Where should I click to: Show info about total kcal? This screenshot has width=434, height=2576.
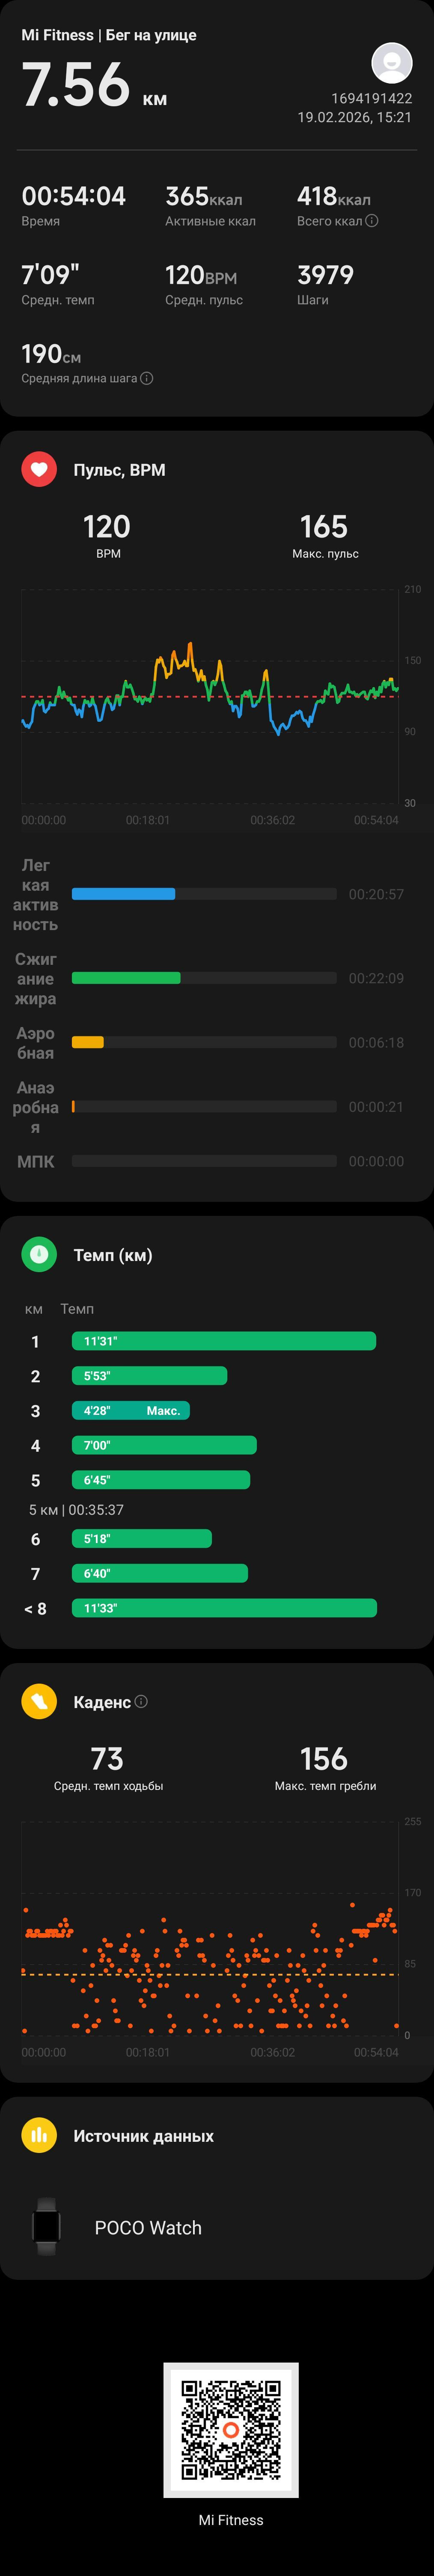[372, 221]
